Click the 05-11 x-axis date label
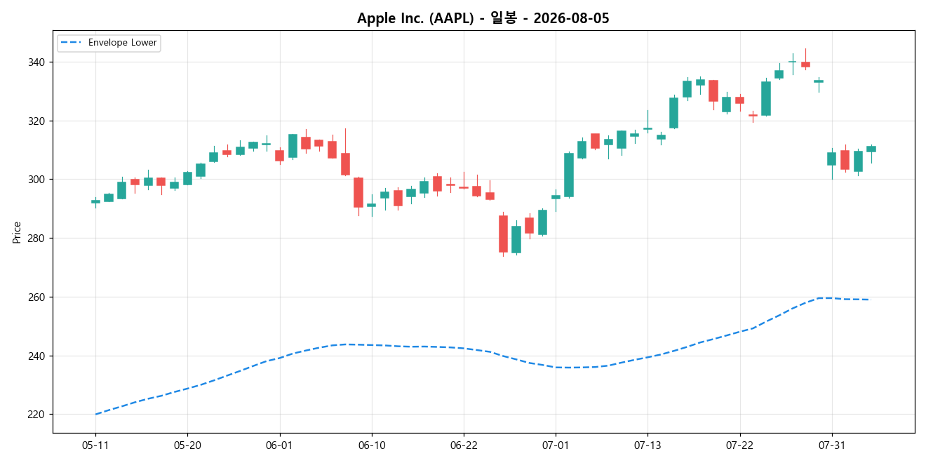Viewport: 926px width, 463px height. [95, 445]
